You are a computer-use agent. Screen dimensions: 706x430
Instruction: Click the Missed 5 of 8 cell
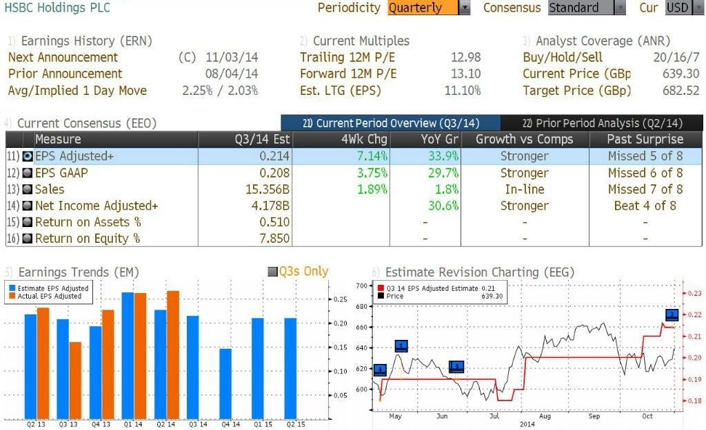(x=645, y=156)
